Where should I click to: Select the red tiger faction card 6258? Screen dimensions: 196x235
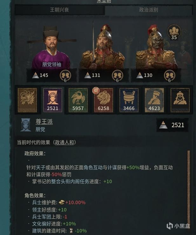click(x=104, y=100)
